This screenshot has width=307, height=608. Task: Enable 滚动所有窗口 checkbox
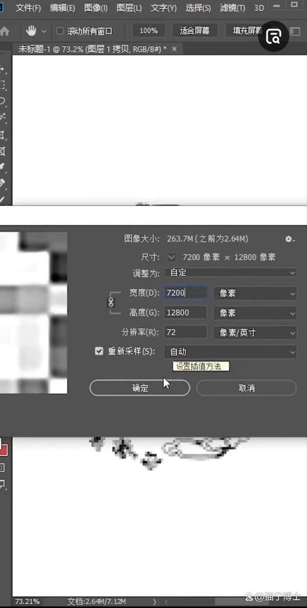tap(60, 31)
